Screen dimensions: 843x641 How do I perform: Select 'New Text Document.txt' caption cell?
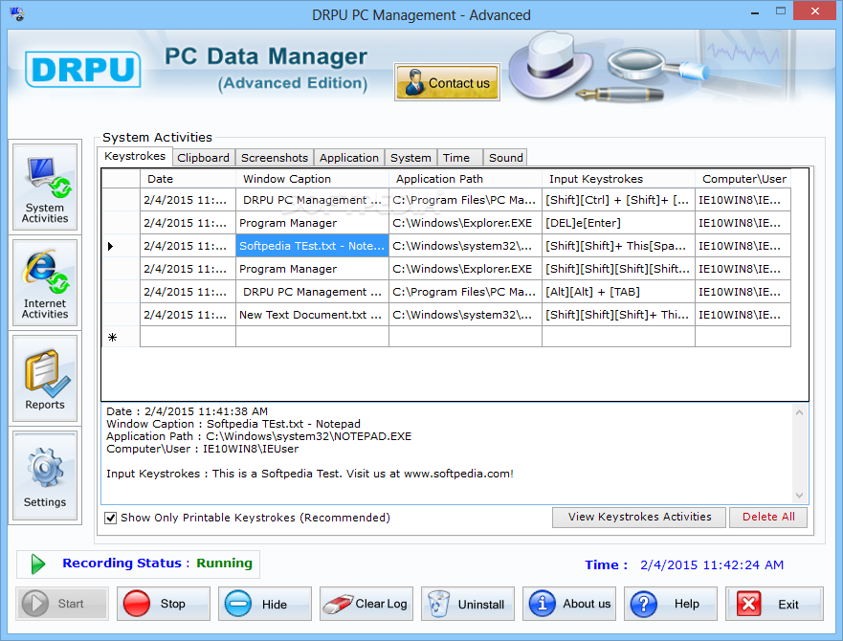tap(312, 315)
